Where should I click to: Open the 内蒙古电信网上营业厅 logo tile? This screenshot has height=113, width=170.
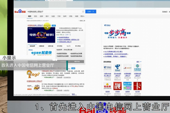107,68
